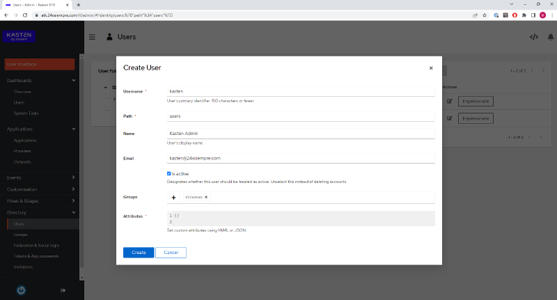Focus the Username input field
Viewport: 557px width, 300px height.
(301, 91)
